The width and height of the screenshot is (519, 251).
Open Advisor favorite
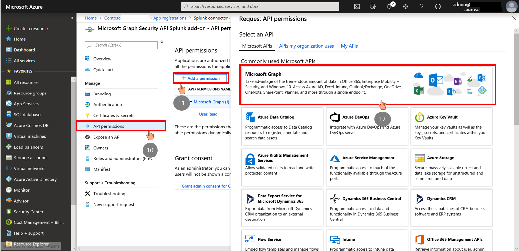coord(21,201)
